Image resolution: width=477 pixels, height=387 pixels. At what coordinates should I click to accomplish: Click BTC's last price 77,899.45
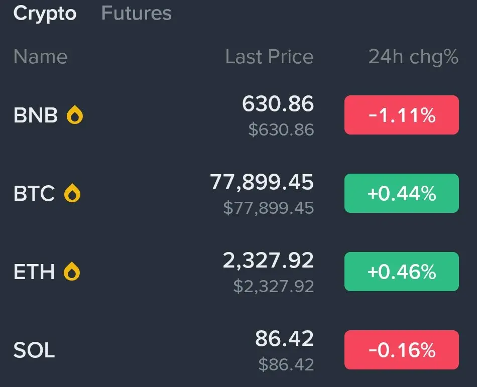point(262,182)
